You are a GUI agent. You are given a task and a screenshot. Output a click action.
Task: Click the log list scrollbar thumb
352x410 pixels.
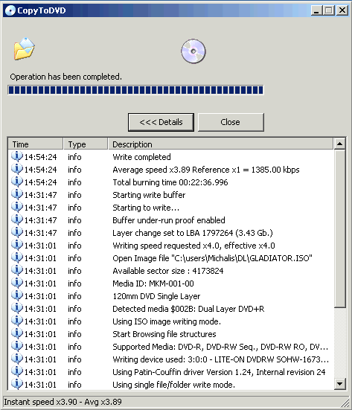coord(339,228)
